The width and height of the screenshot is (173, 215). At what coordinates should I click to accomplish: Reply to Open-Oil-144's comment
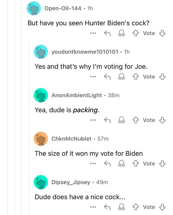pyautogui.click(x=107, y=33)
